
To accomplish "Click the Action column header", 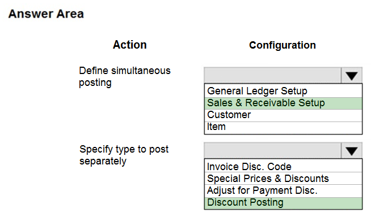I will 130,45.
